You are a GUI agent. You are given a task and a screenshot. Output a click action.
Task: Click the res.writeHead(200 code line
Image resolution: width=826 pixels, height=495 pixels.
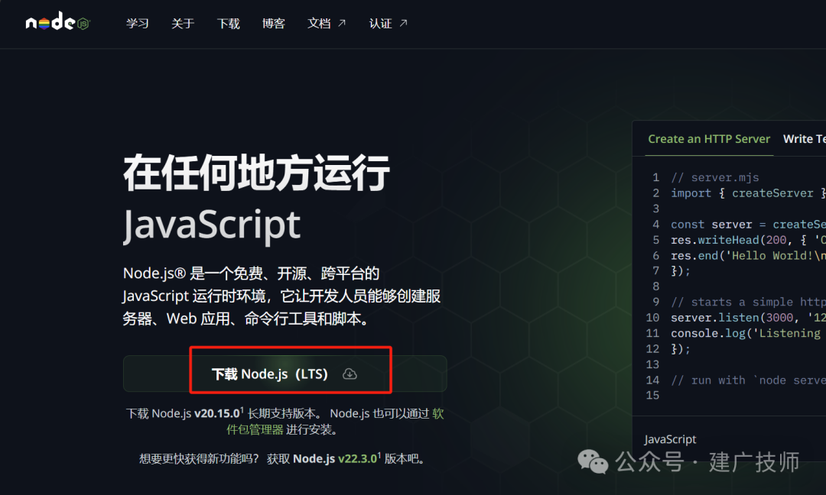pos(748,240)
